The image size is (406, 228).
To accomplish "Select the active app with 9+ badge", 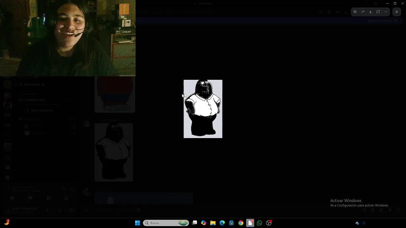I will click(250, 223).
